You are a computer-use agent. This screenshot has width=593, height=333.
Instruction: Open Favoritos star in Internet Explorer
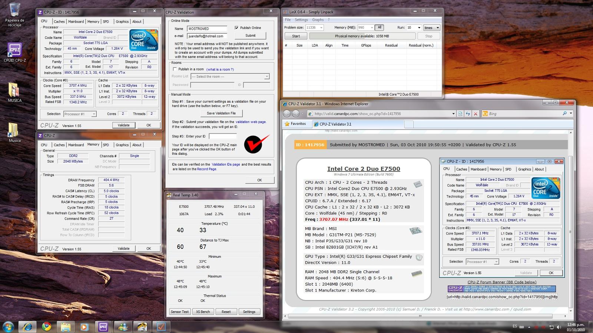(x=295, y=124)
